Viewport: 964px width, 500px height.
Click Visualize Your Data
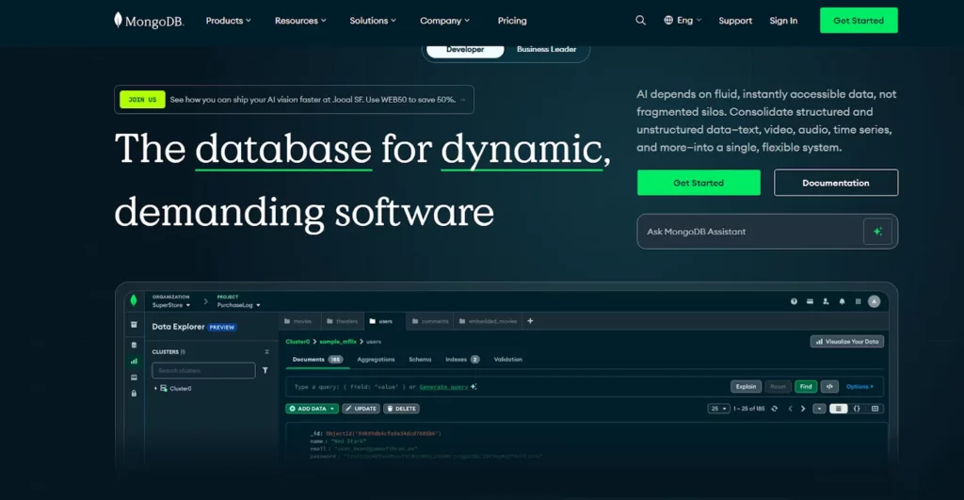point(846,341)
